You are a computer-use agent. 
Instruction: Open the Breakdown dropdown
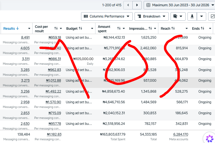coord(151,16)
